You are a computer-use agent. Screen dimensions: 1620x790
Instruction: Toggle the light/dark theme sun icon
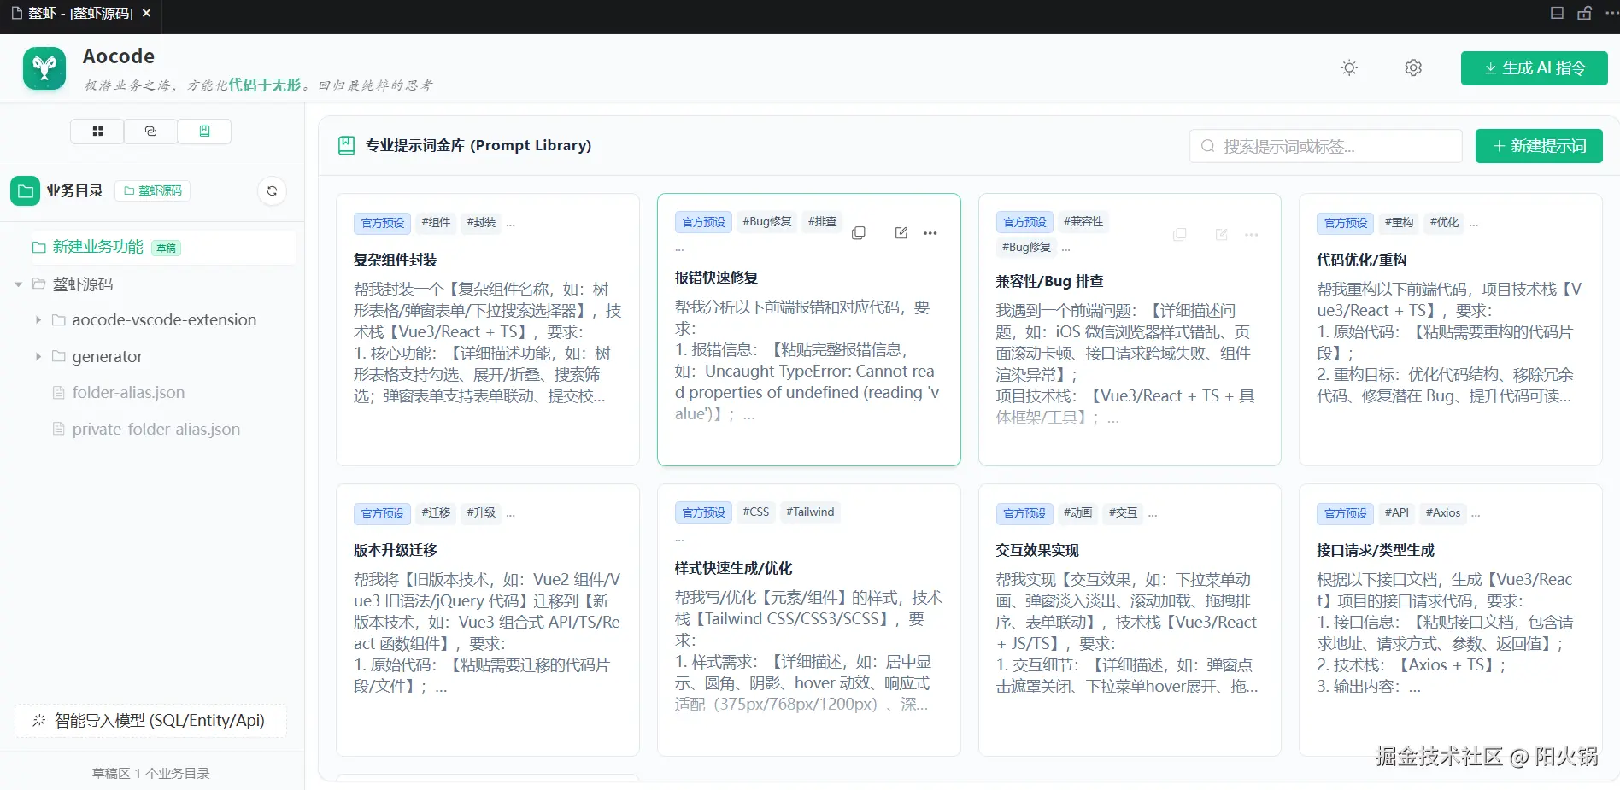coord(1349,68)
